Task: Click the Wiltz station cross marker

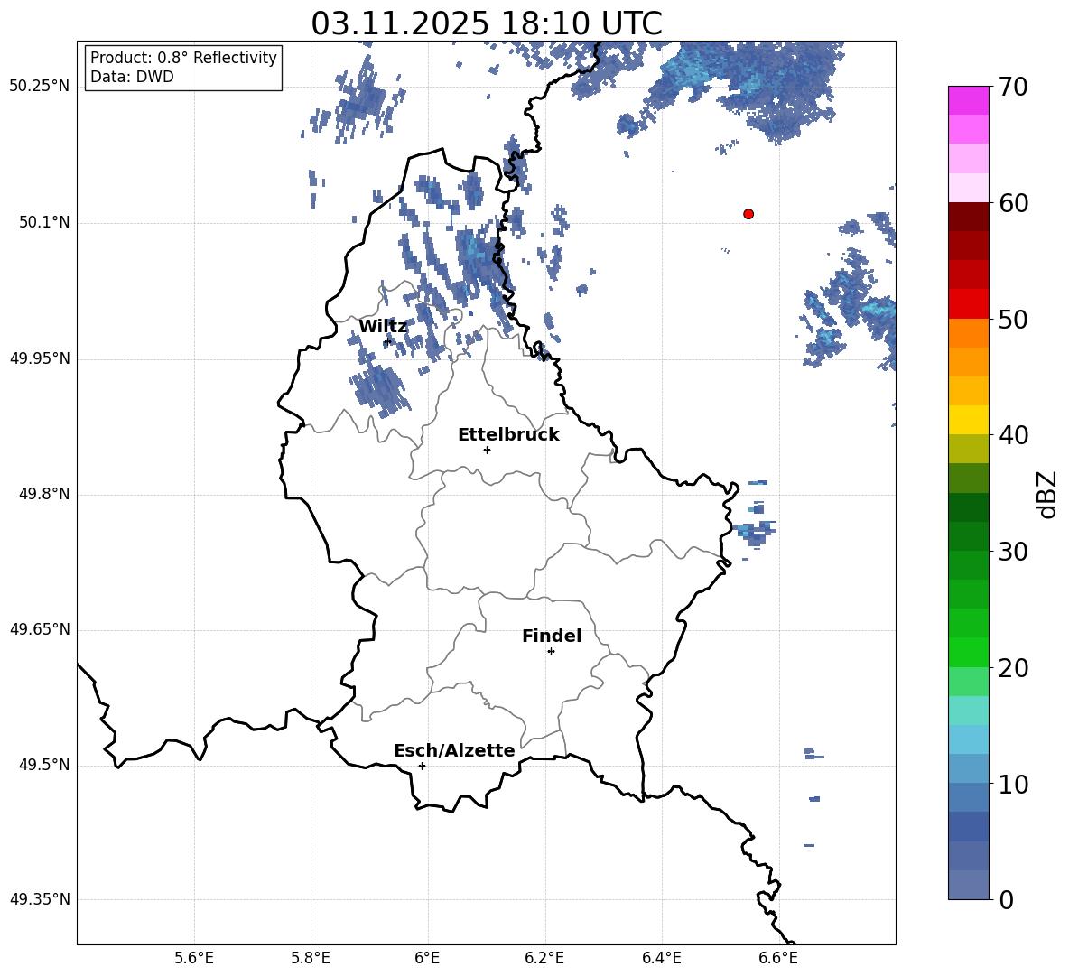Action: coord(388,340)
